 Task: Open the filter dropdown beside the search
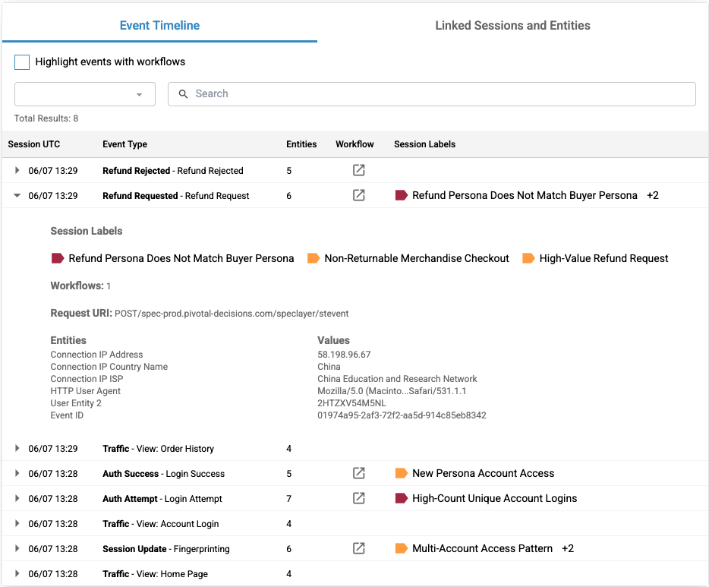click(85, 94)
